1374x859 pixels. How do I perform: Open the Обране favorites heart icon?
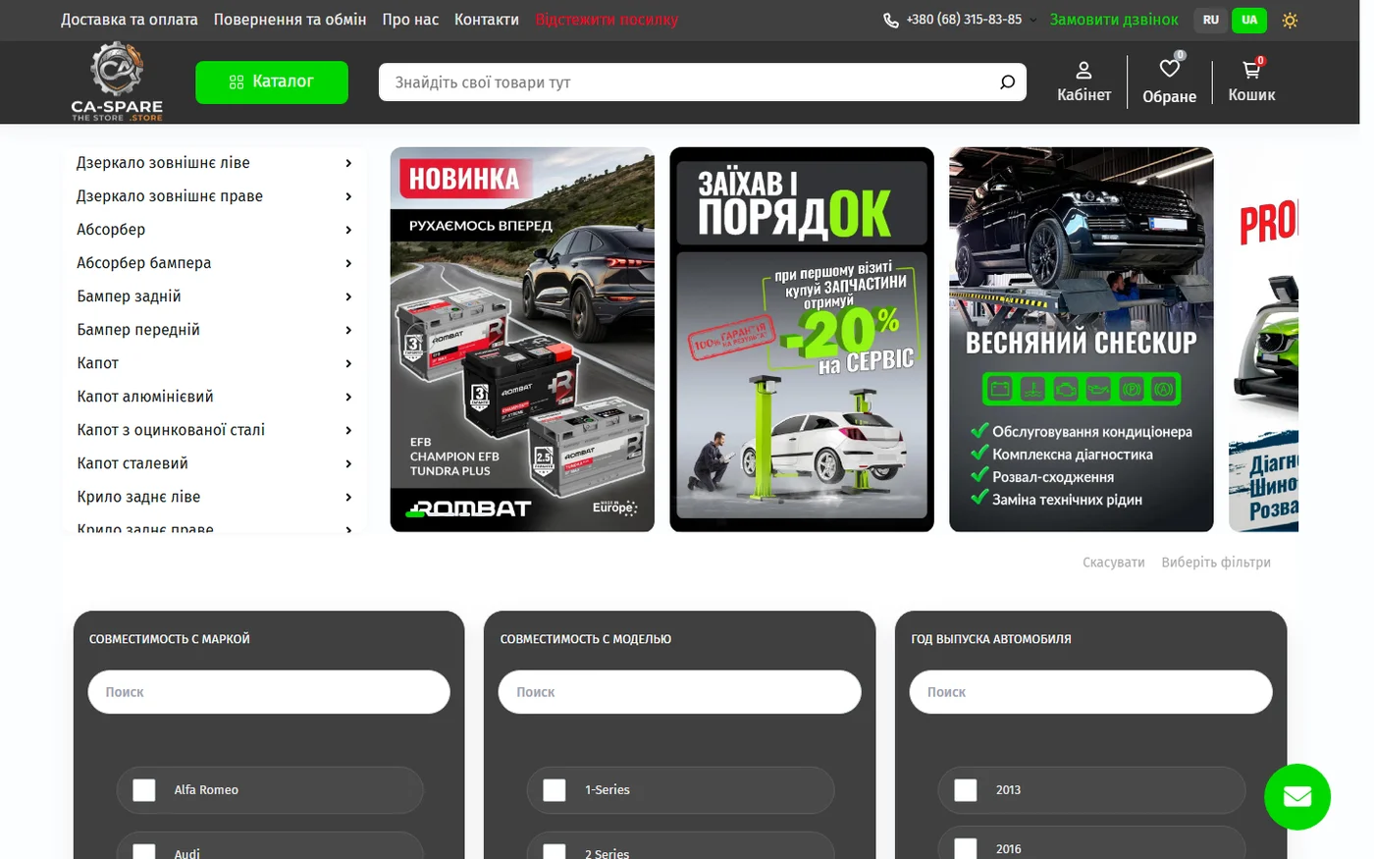point(1169,69)
